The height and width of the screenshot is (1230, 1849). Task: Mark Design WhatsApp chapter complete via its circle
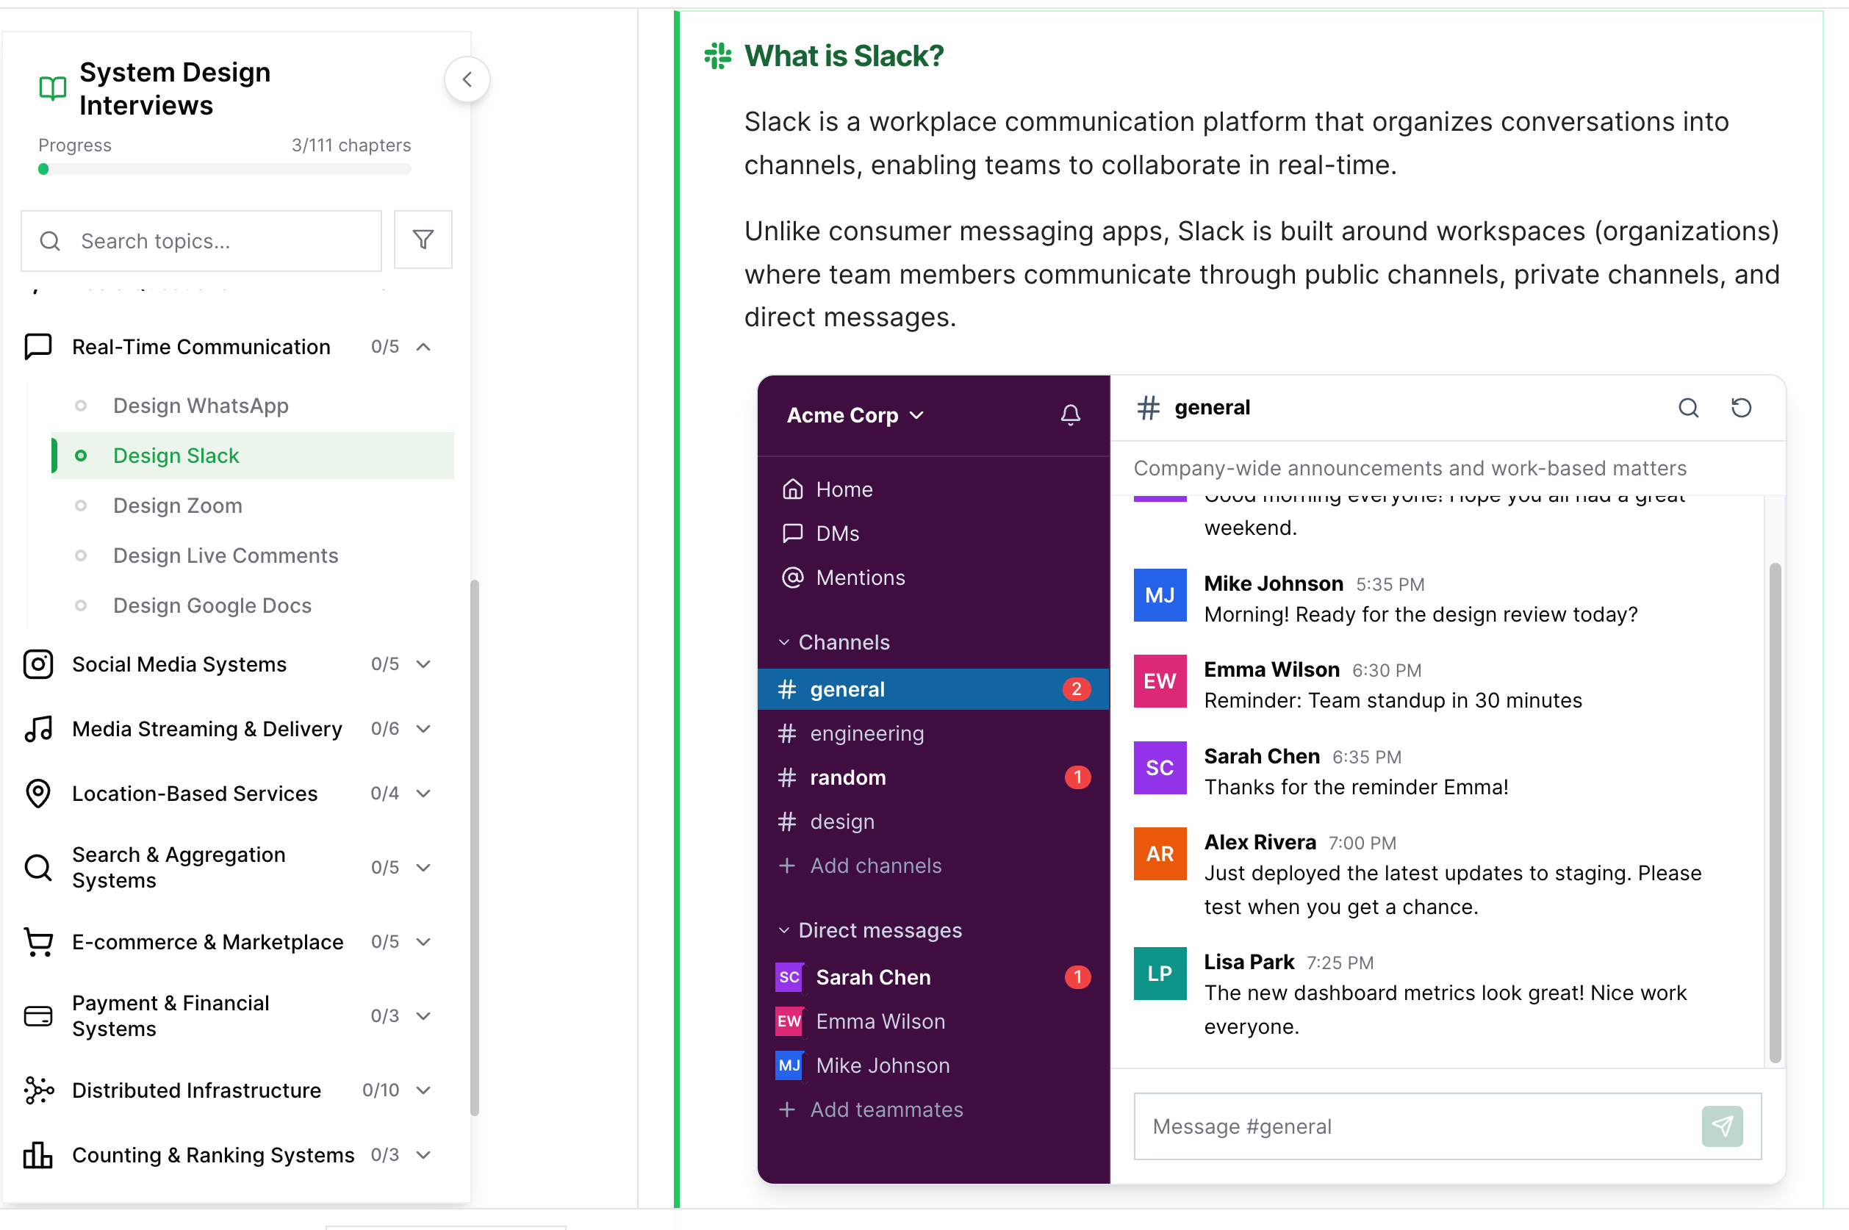[82, 405]
